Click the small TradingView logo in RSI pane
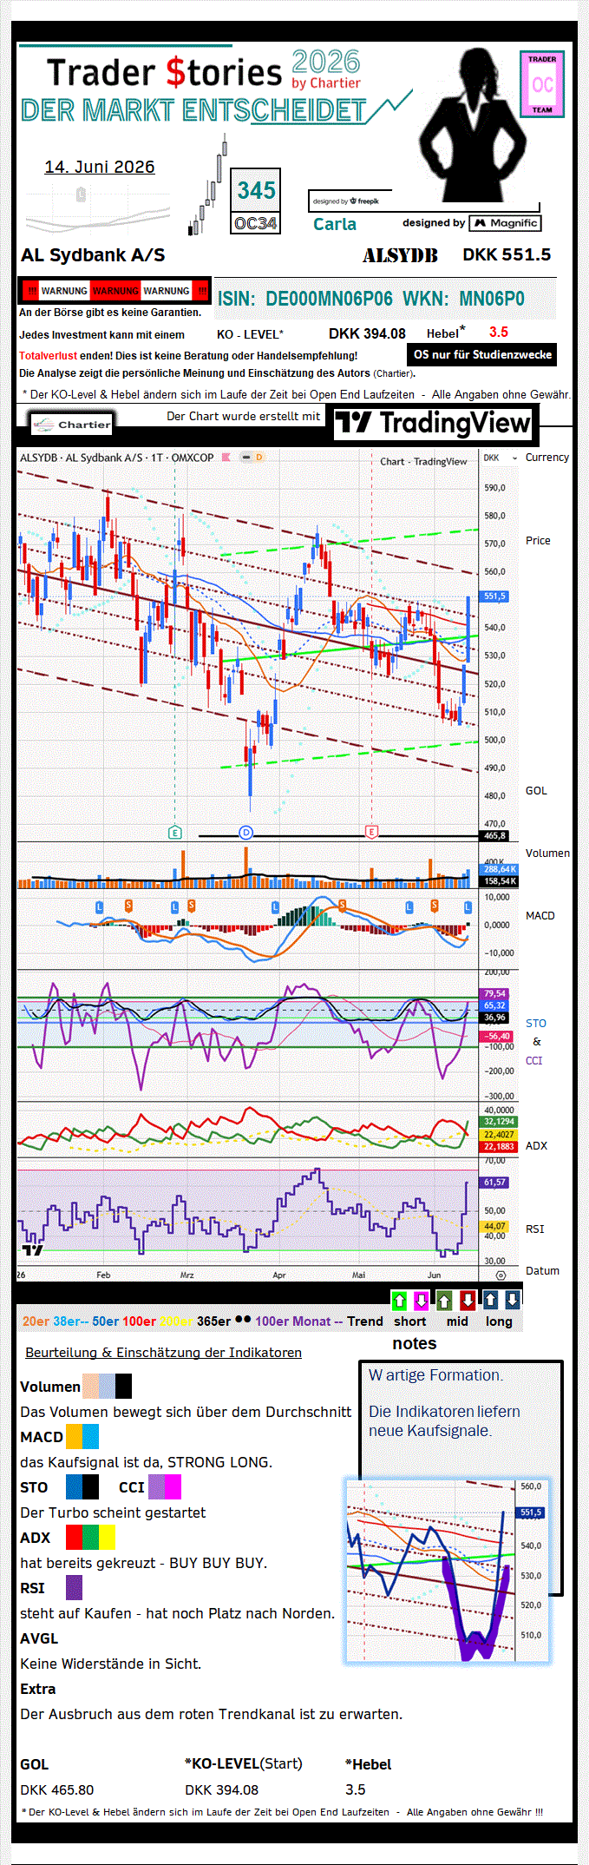589x1865 pixels. [x=32, y=1249]
